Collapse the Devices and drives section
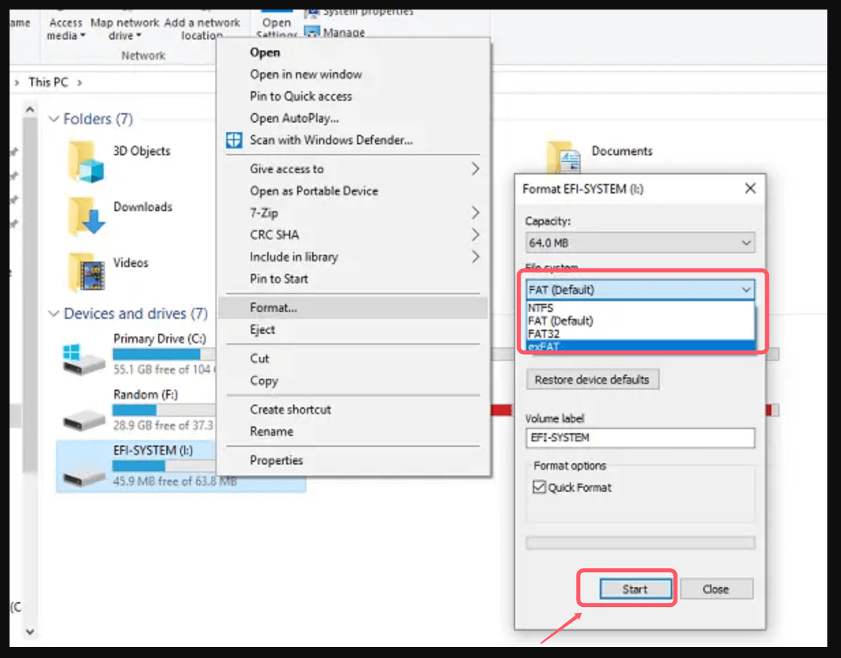 coord(53,313)
